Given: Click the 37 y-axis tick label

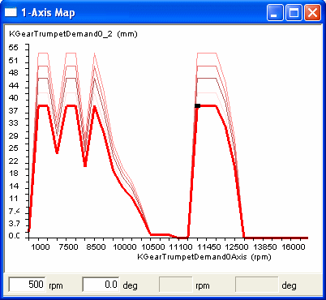Looking at the screenshot, I should (14, 110).
